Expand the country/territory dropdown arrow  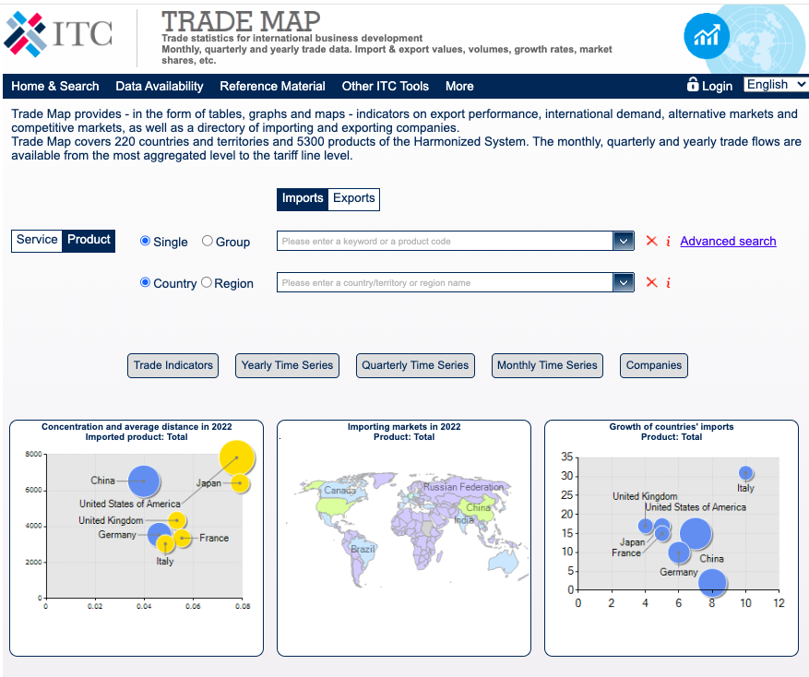(624, 282)
